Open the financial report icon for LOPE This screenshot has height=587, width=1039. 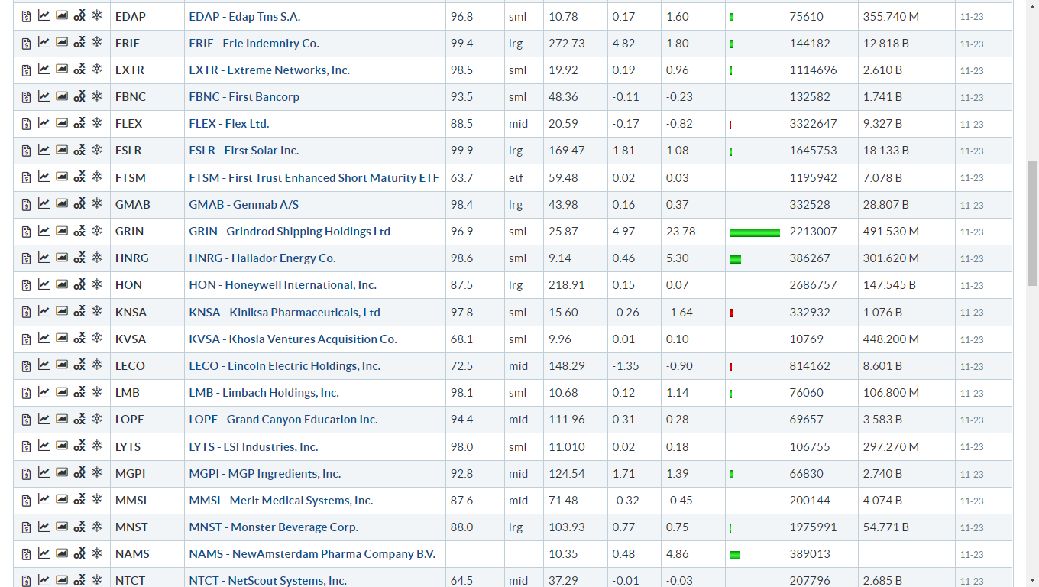coord(26,420)
